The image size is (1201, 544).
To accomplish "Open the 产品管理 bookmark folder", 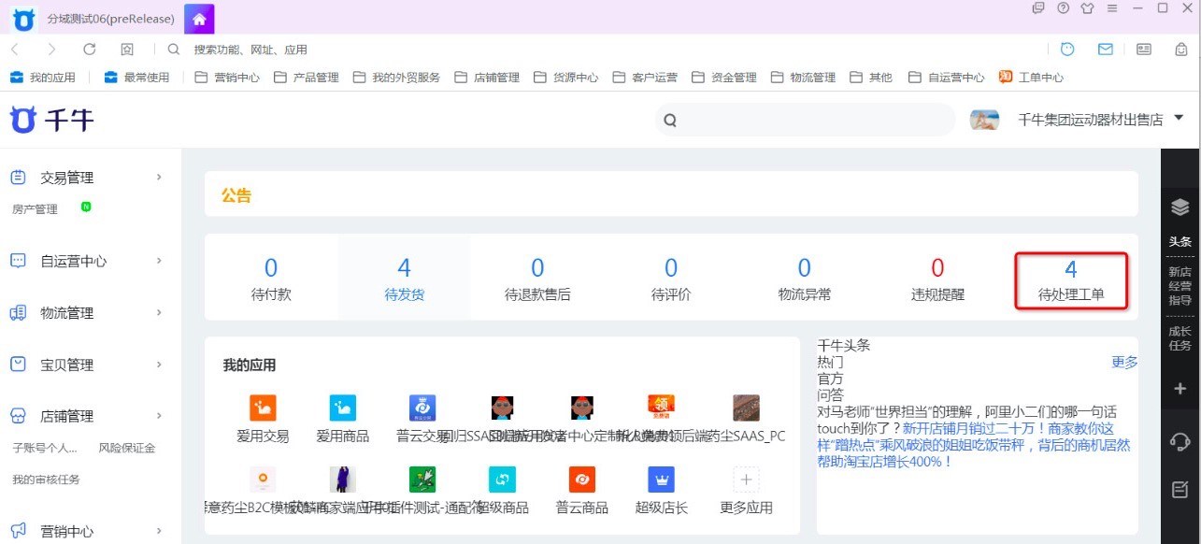I will click(307, 78).
